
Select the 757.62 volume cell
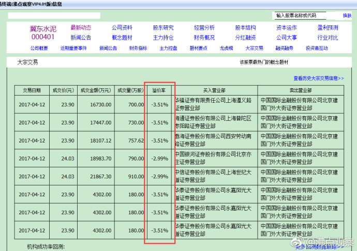click(131, 140)
